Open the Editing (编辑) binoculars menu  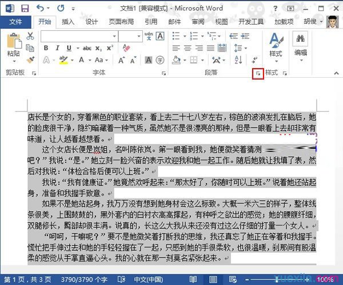tap(301, 46)
